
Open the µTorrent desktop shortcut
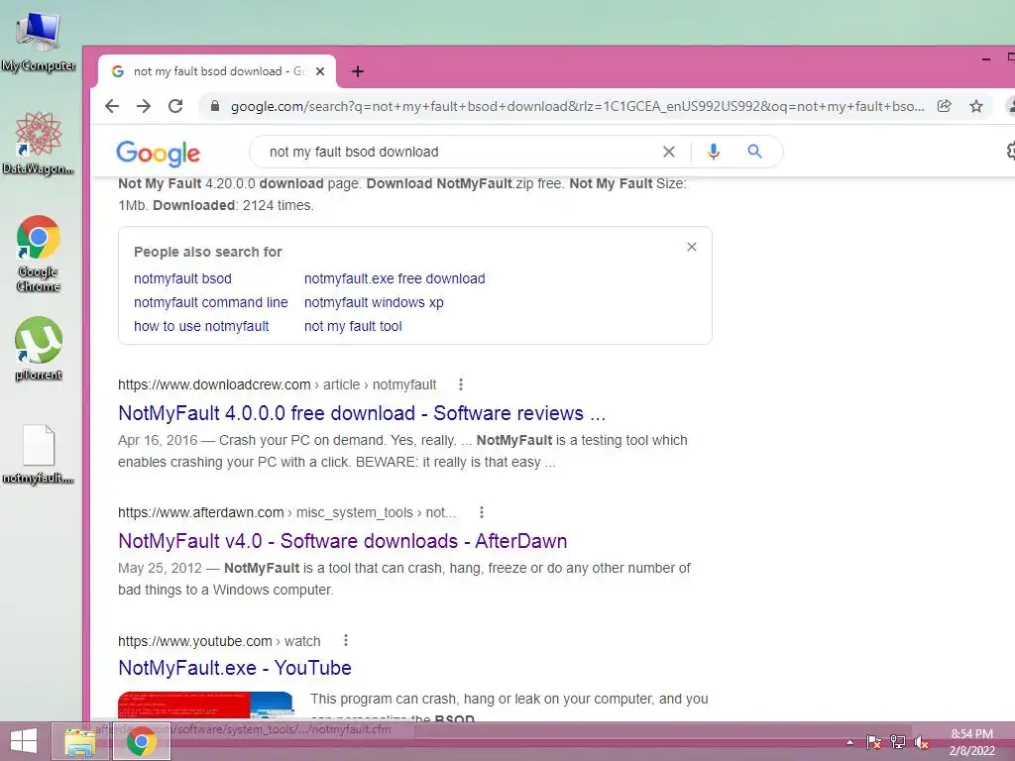click(39, 348)
